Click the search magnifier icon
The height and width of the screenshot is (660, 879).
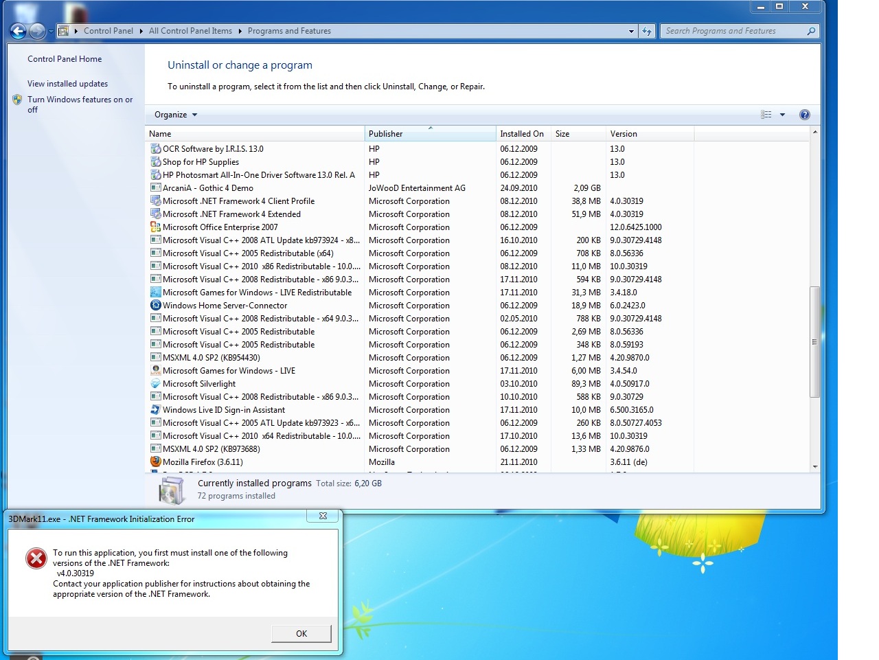point(811,31)
